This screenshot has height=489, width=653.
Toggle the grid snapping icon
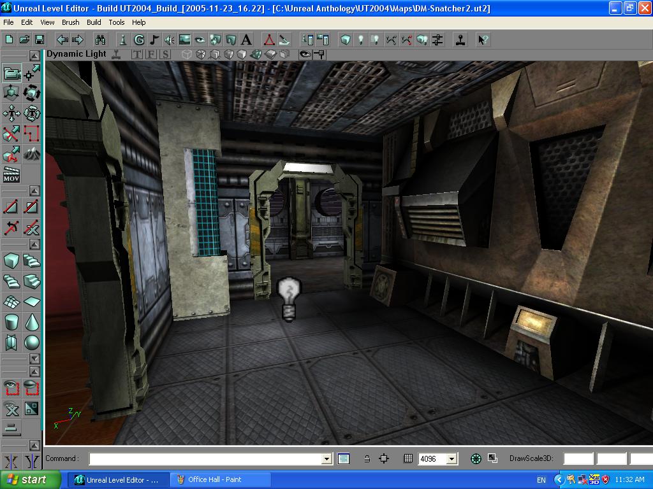click(x=408, y=458)
